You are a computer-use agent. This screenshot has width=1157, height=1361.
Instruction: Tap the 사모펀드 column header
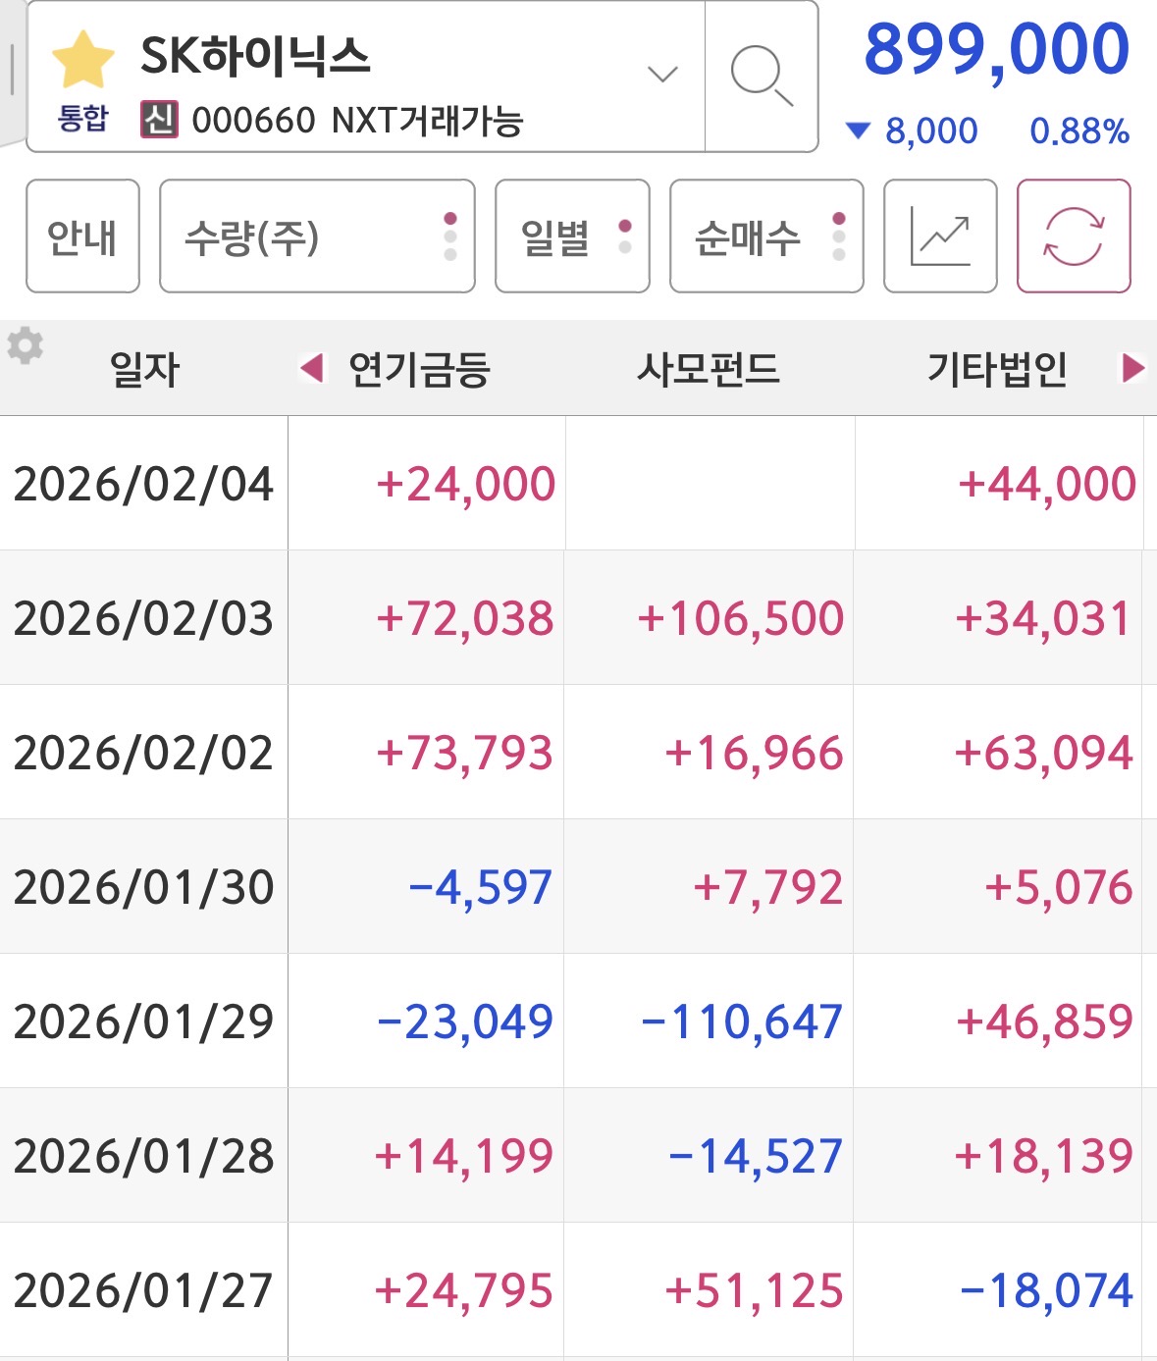pyautogui.click(x=709, y=370)
